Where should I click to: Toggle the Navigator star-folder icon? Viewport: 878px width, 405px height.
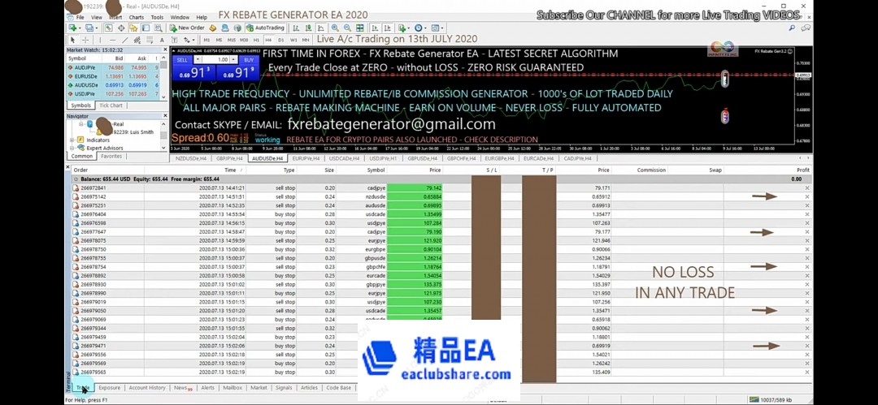pyautogui.click(x=133, y=28)
